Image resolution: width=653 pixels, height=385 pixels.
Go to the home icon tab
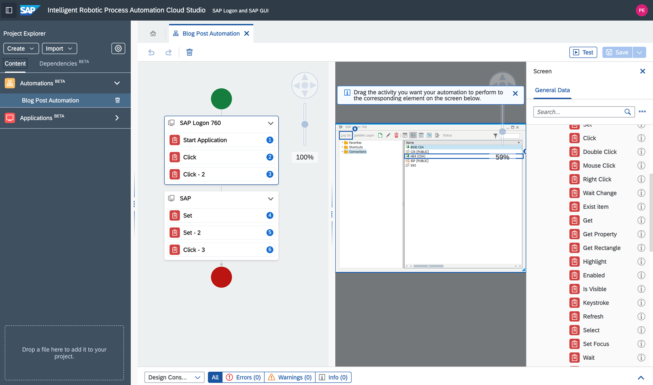click(153, 33)
